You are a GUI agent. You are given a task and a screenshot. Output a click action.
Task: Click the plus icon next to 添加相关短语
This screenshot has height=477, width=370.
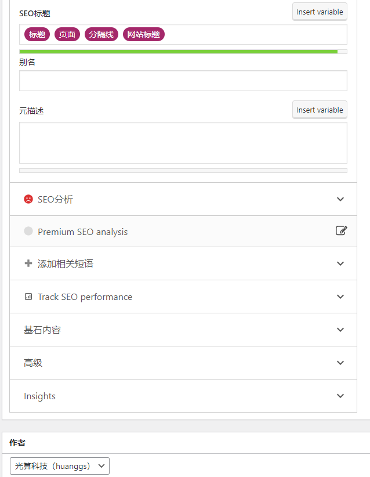coord(28,263)
